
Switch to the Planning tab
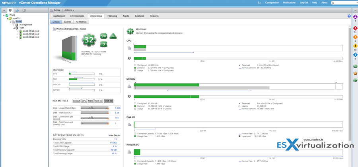(x=112, y=16)
